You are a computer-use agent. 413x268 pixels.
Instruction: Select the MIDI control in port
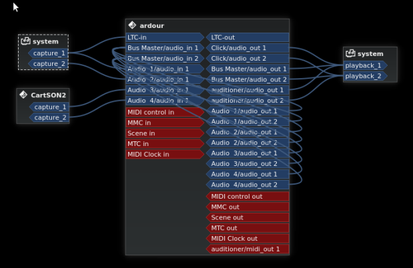point(164,112)
